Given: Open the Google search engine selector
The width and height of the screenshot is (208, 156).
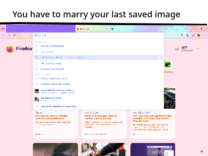Looking at the screenshot, I should click(37, 35).
